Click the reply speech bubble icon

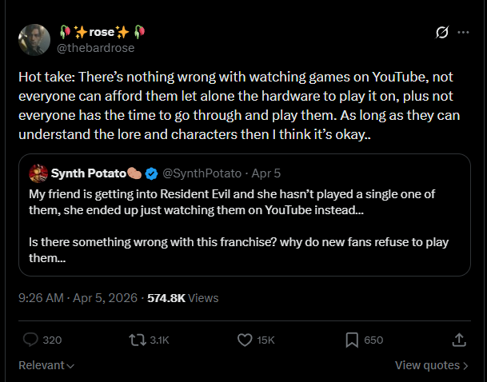pos(30,340)
